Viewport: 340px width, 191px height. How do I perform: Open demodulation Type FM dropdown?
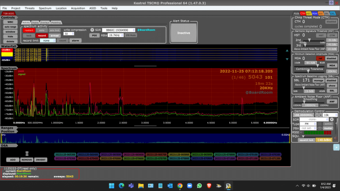[308, 124]
